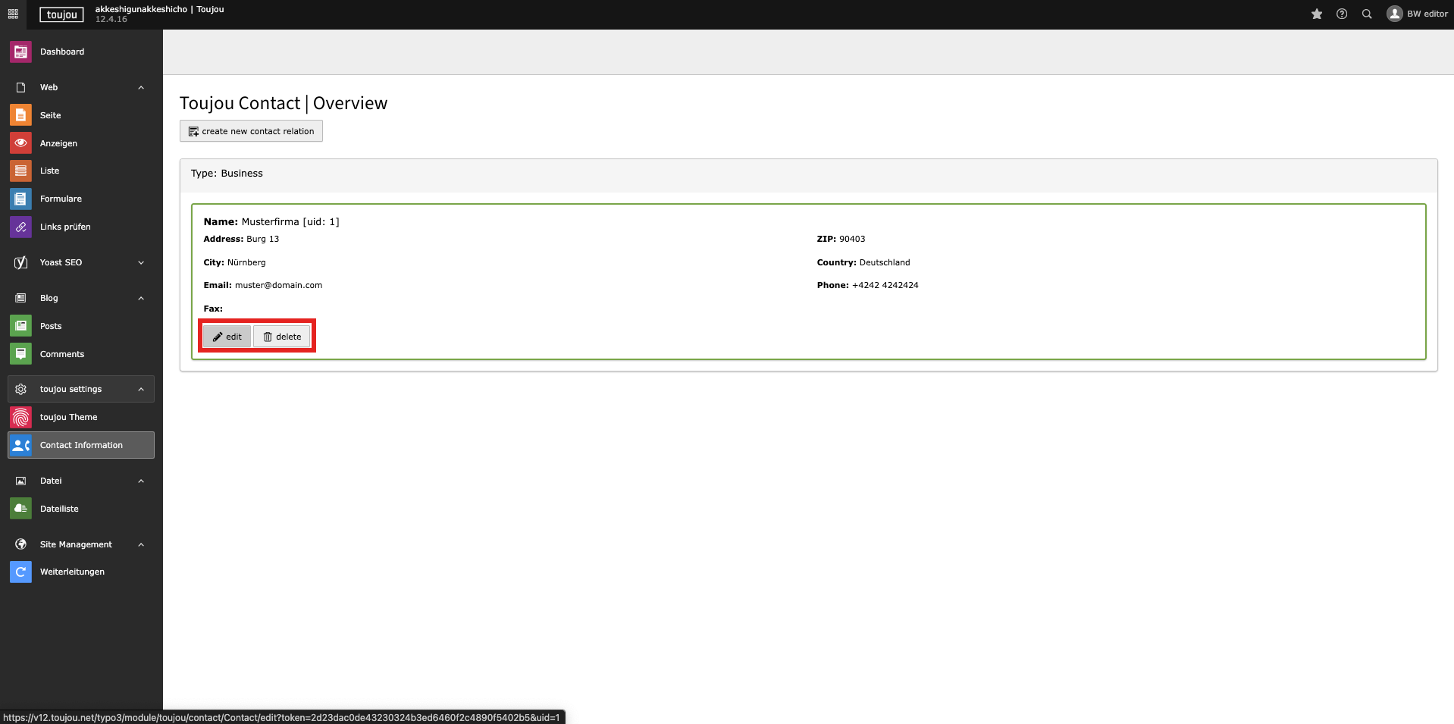Collapse the Web module group
1454x724 pixels.
141,88
